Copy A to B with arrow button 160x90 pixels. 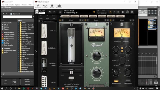point(114,12)
